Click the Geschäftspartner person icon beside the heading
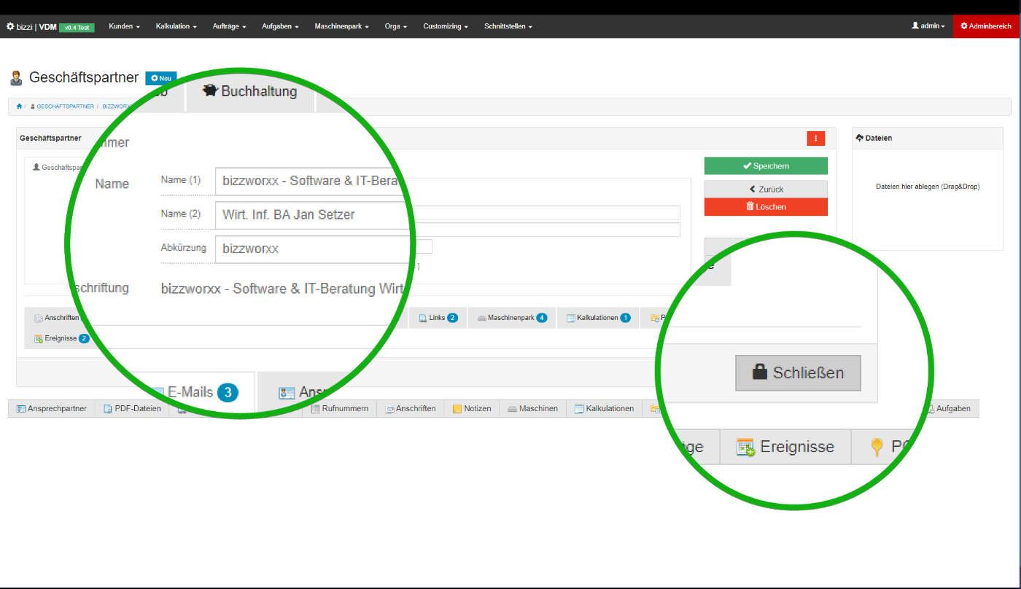 point(16,78)
